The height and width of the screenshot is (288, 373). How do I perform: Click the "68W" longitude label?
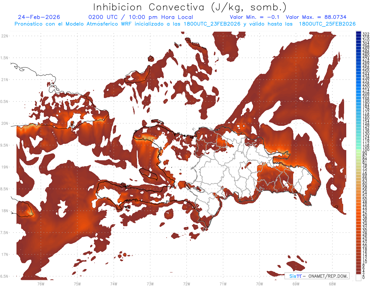coord(332,284)
